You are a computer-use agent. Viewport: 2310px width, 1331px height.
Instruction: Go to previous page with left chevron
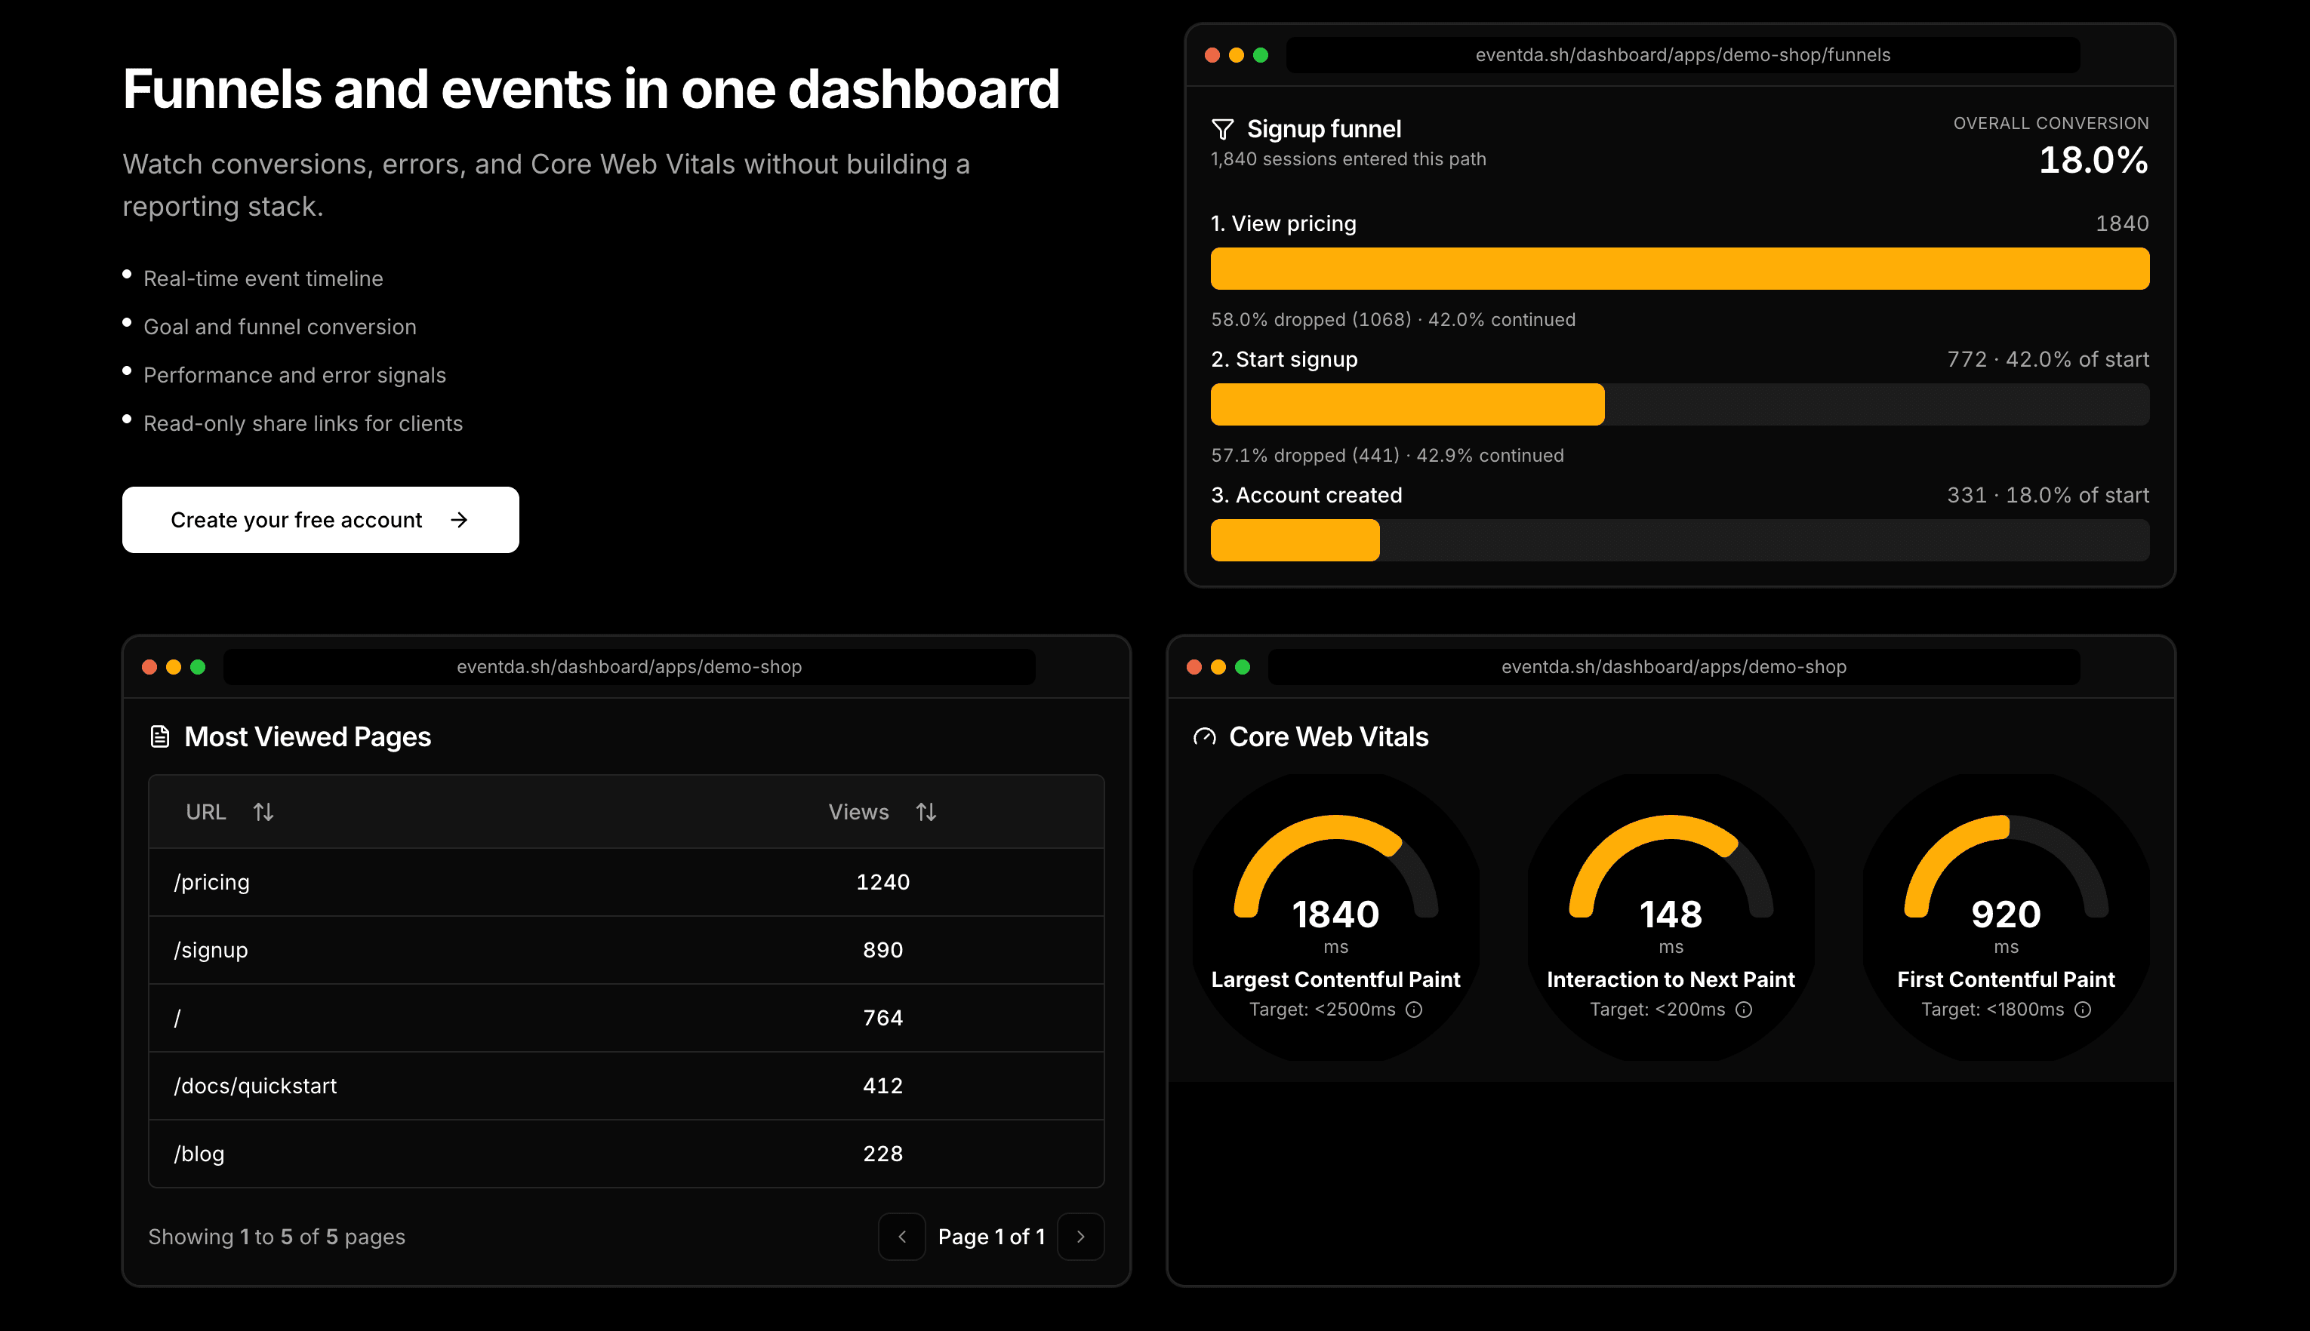tap(901, 1237)
